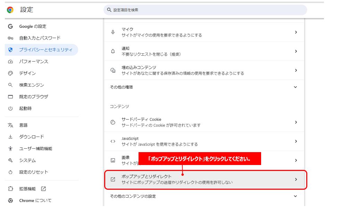This screenshot has width=350, height=212.
Task: Click the 画像 picture icon
Action: coord(113,160)
